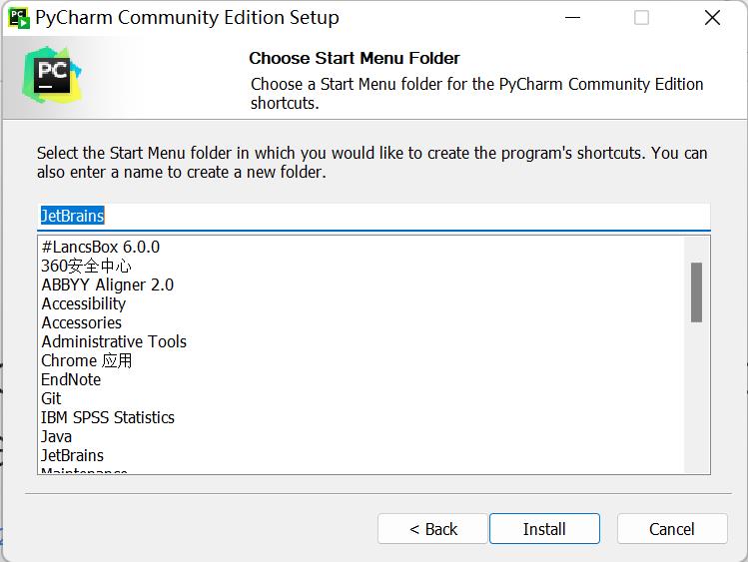Viewport: 748px width, 562px height.
Task: Select the Accessibility folder
Action: [x=83, y=303]
